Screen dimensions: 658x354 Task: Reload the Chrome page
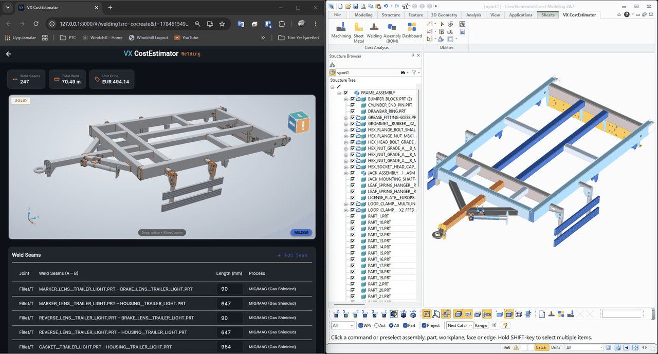(35, 24)
